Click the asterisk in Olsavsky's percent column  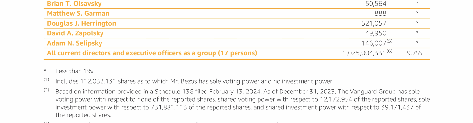point(417,4)
